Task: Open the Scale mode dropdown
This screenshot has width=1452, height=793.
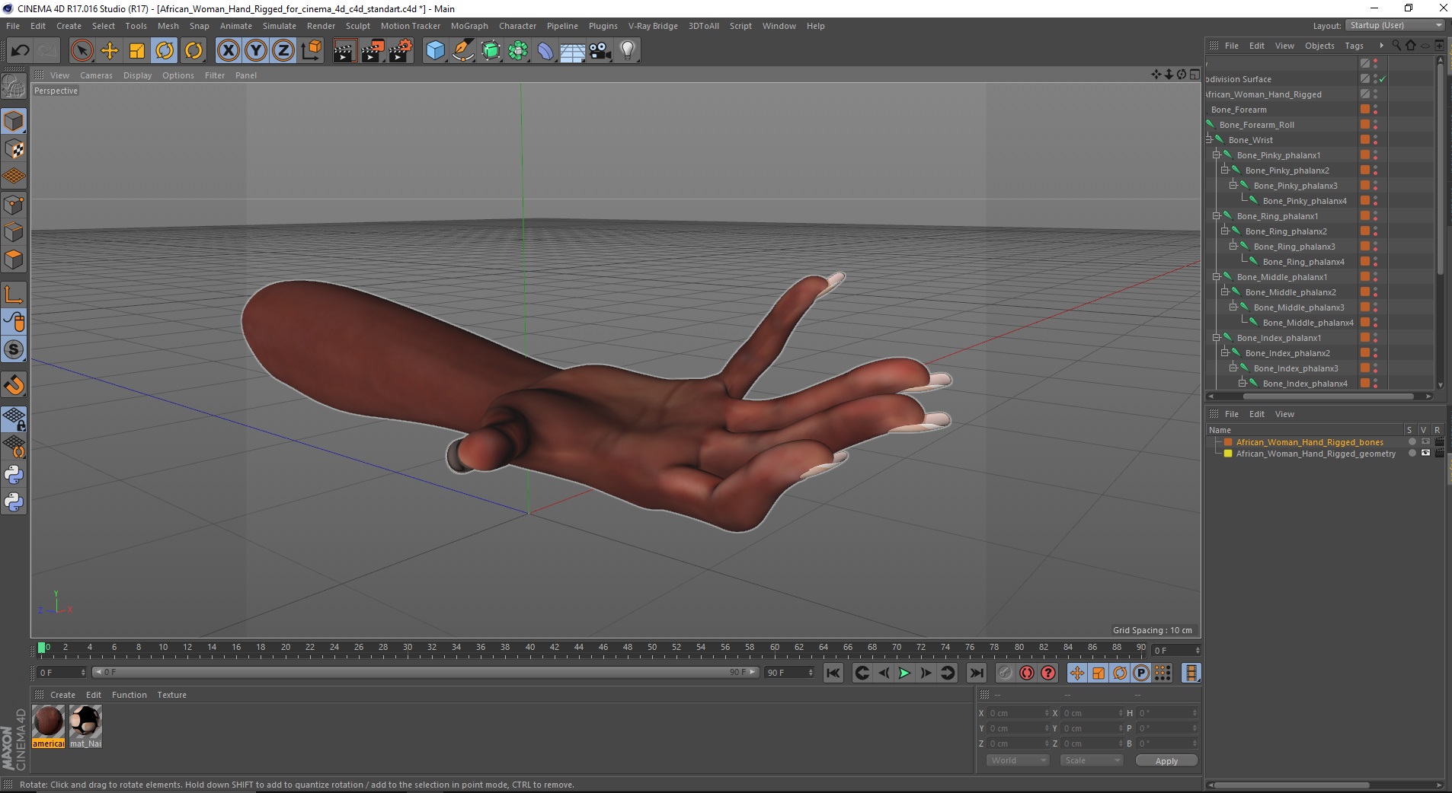Action: (1092, 760)
